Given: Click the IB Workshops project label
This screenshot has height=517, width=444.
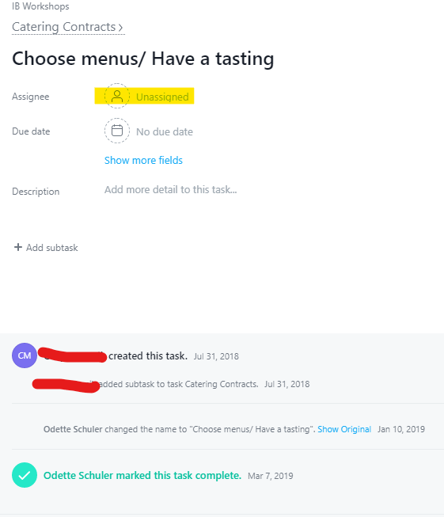Looking at the screenshot, I should point(40,6).
